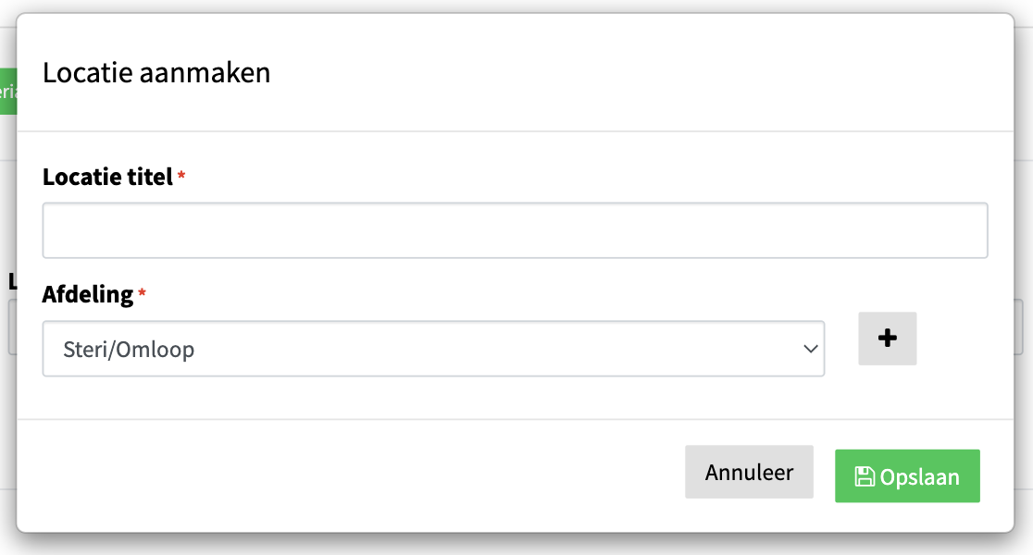Click the red asterisk next to Locatie titel
This screenshot has width=1033, height=555.
pos(181,175)
